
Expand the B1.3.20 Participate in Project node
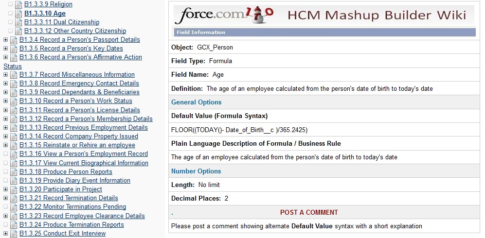coord(5,189)
